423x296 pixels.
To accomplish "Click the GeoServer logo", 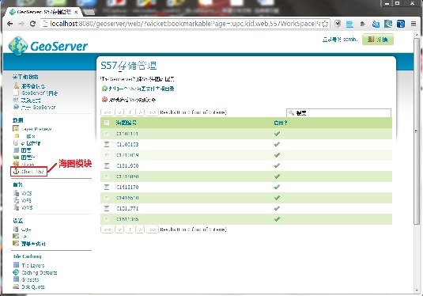I will [x=48, y=46].
